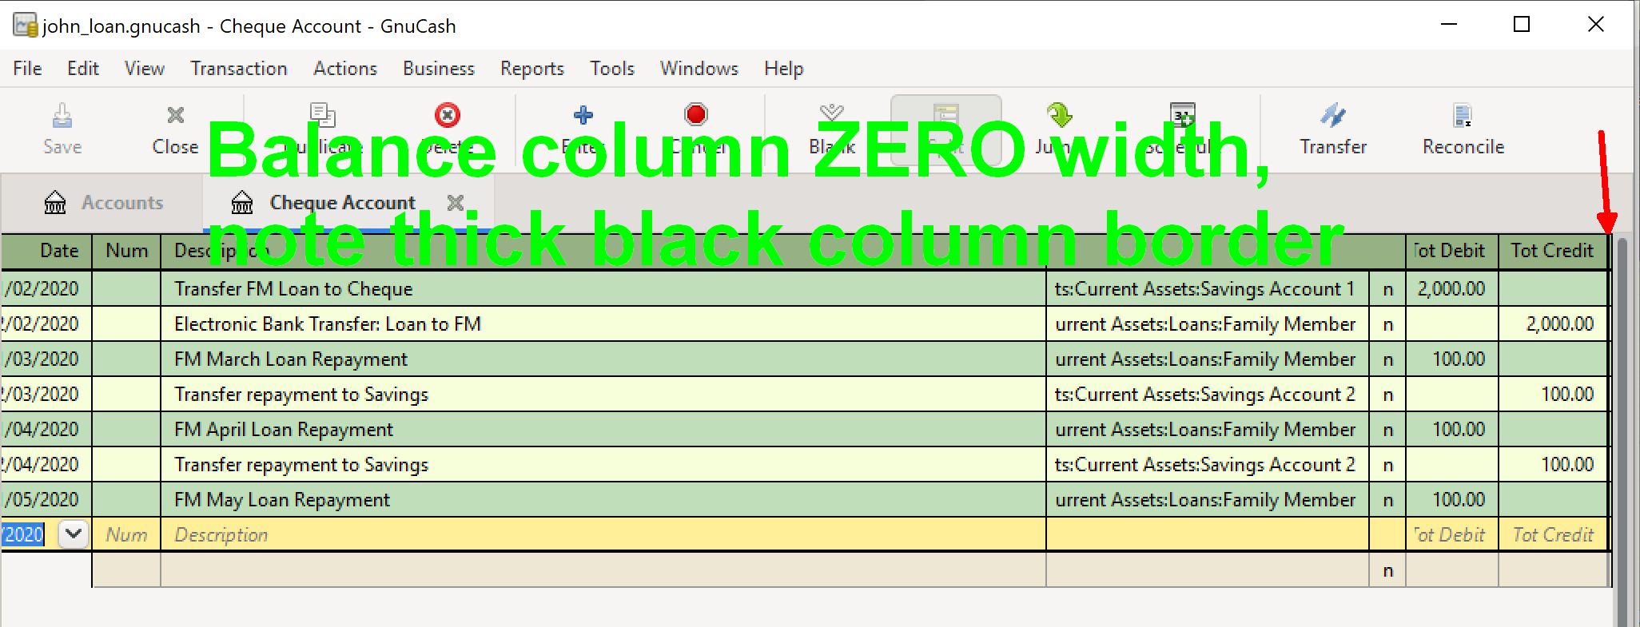Click the Date column header
Image resolution: width=1640 pixels, height=627 pixels.
[x=46, y=251]
